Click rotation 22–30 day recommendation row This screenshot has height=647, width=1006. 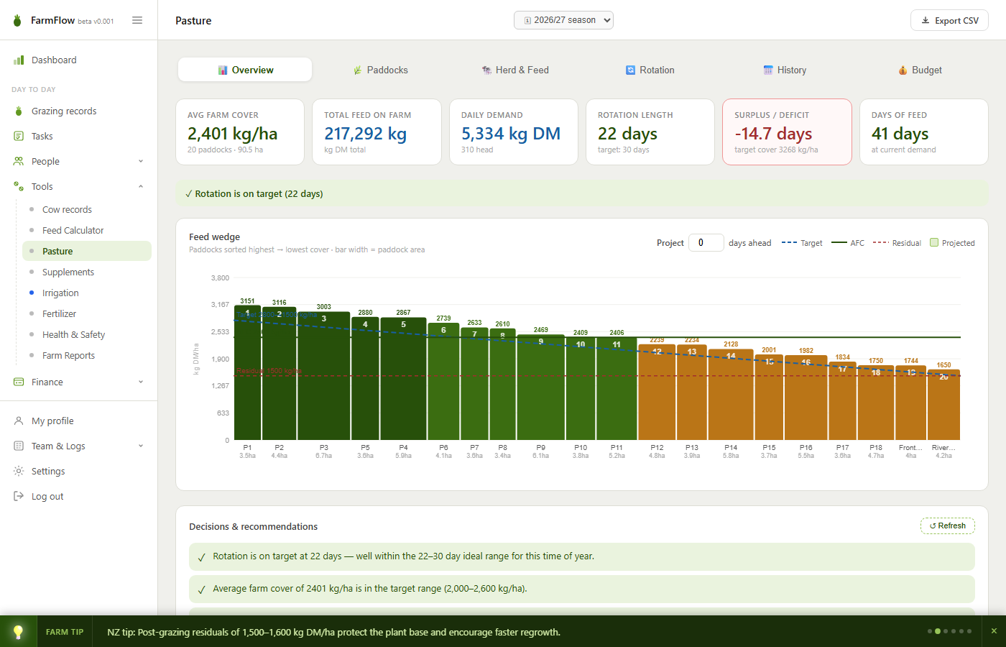click(x=582, y=556)
